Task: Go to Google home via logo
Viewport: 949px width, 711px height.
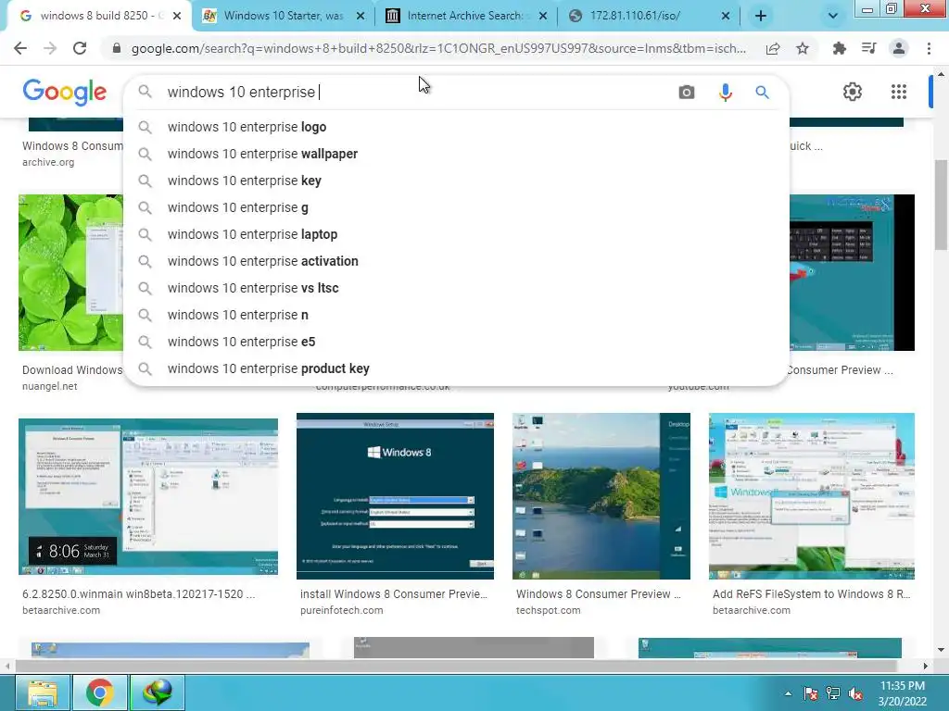Action: [x=65, y=92]
